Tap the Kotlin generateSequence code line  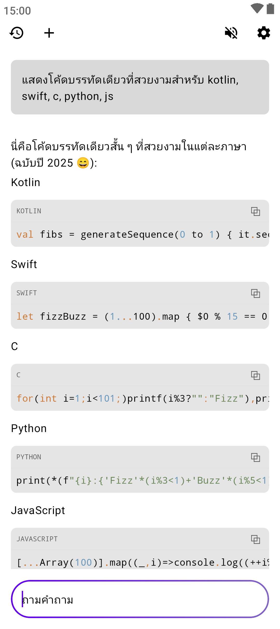click(x=140, y=235)
